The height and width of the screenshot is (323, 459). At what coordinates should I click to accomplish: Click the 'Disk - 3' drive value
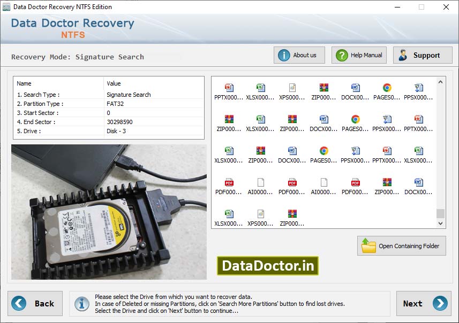pyautogui.click(x=116, y=131)
